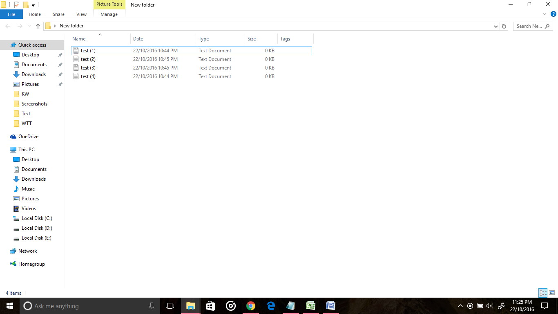Switch to the View ribbon tab
Image resolution: width=558 pixels, height=314 pixels.
click(81, 14)
